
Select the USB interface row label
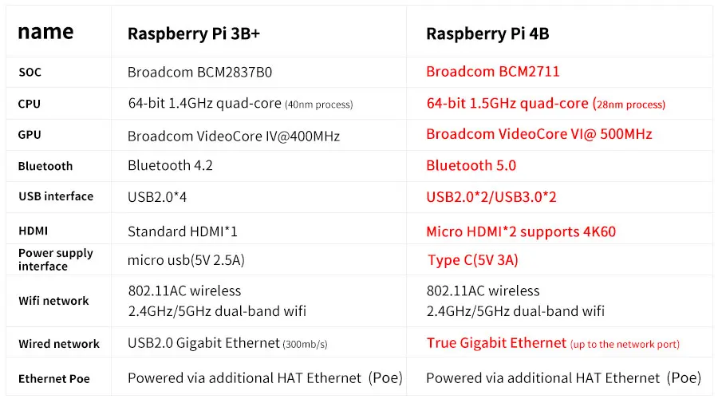(x=56, y=196)
